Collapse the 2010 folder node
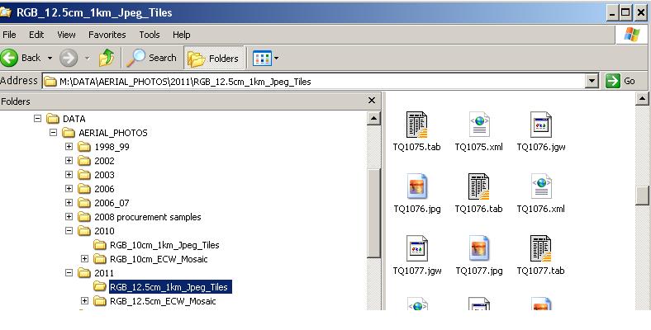 pyautogui.click(x=69, y=231)
